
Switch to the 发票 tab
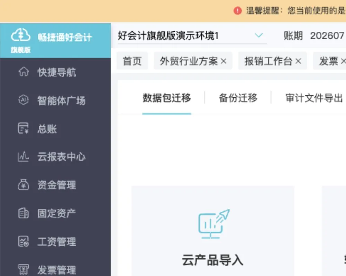pyautogui.click(x=329, y=61)
